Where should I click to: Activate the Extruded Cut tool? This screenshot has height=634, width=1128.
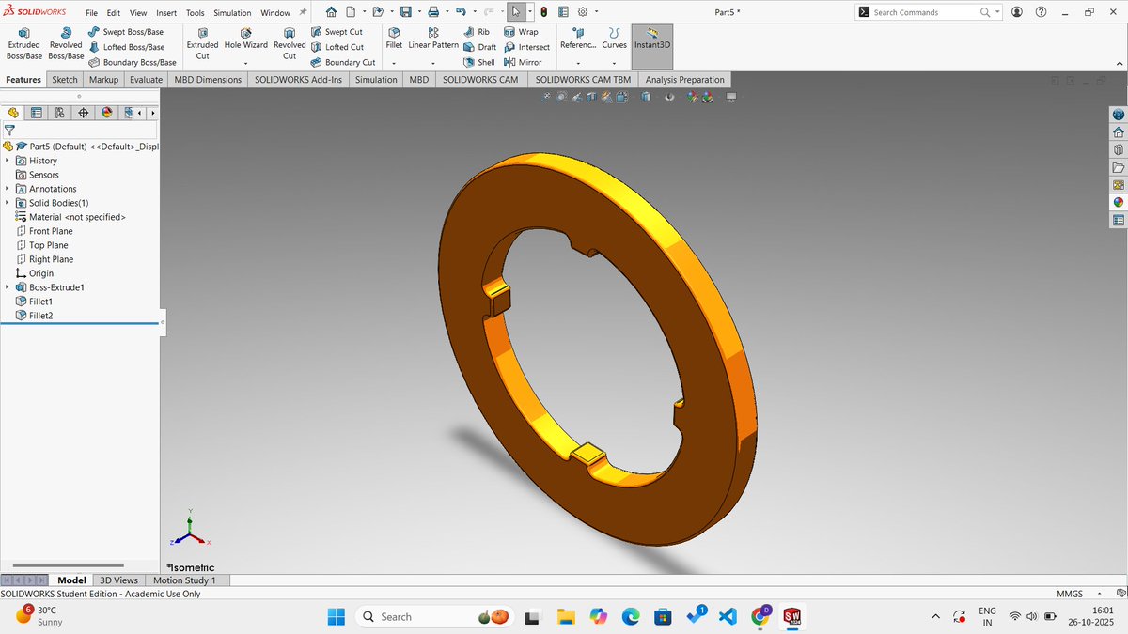pyautogui.click(x=202, y=43)
